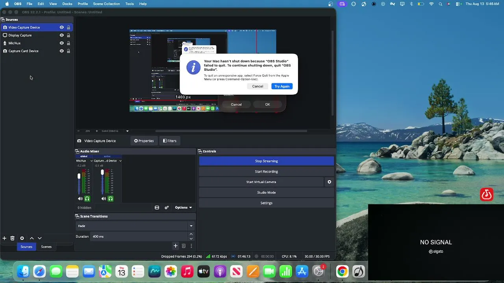Image resolution: width=504 pixels, height=283 pixels.
Task: Click the transition Duration input field
Action: [x=139, y=237]
